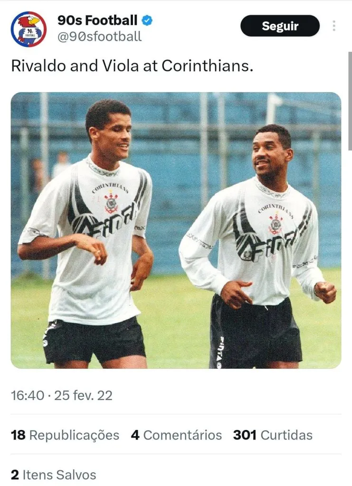The height and width of the screenshot is (486, 352).
Task: Open the 90s Football display name
Action: (97, 20)
